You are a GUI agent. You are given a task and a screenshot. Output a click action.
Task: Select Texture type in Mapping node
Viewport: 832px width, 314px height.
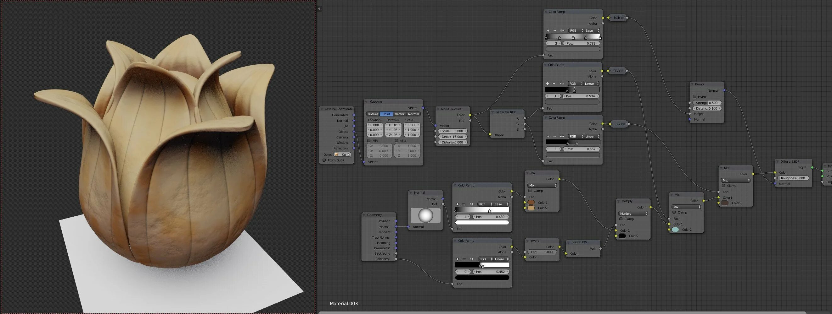(x=373, y=114)
